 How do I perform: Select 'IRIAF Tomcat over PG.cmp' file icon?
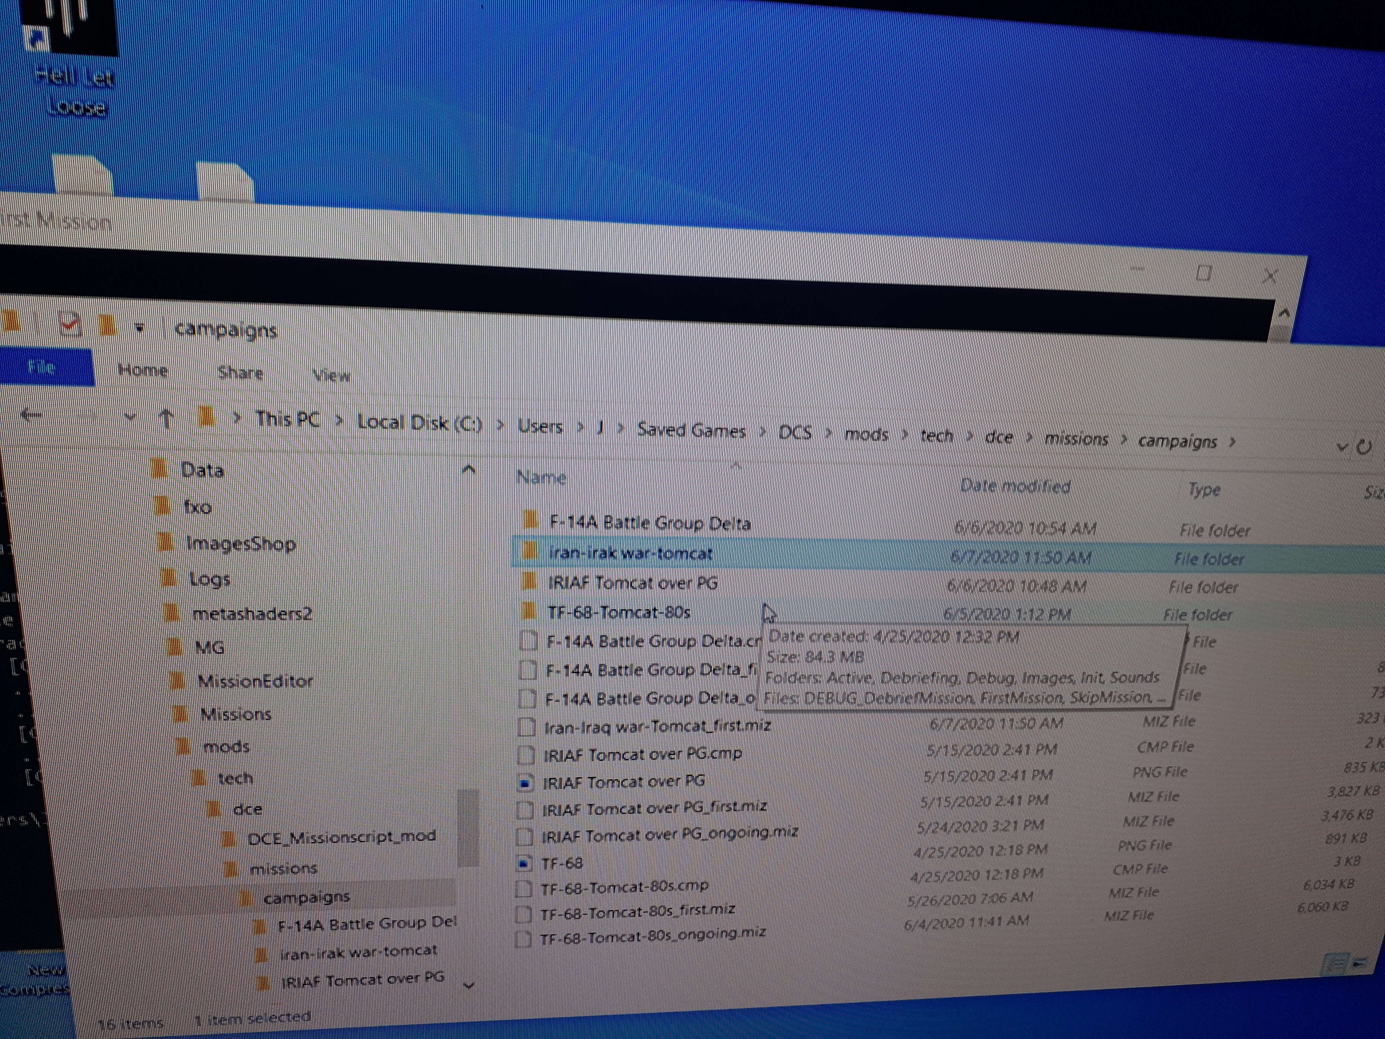[527, 755]
